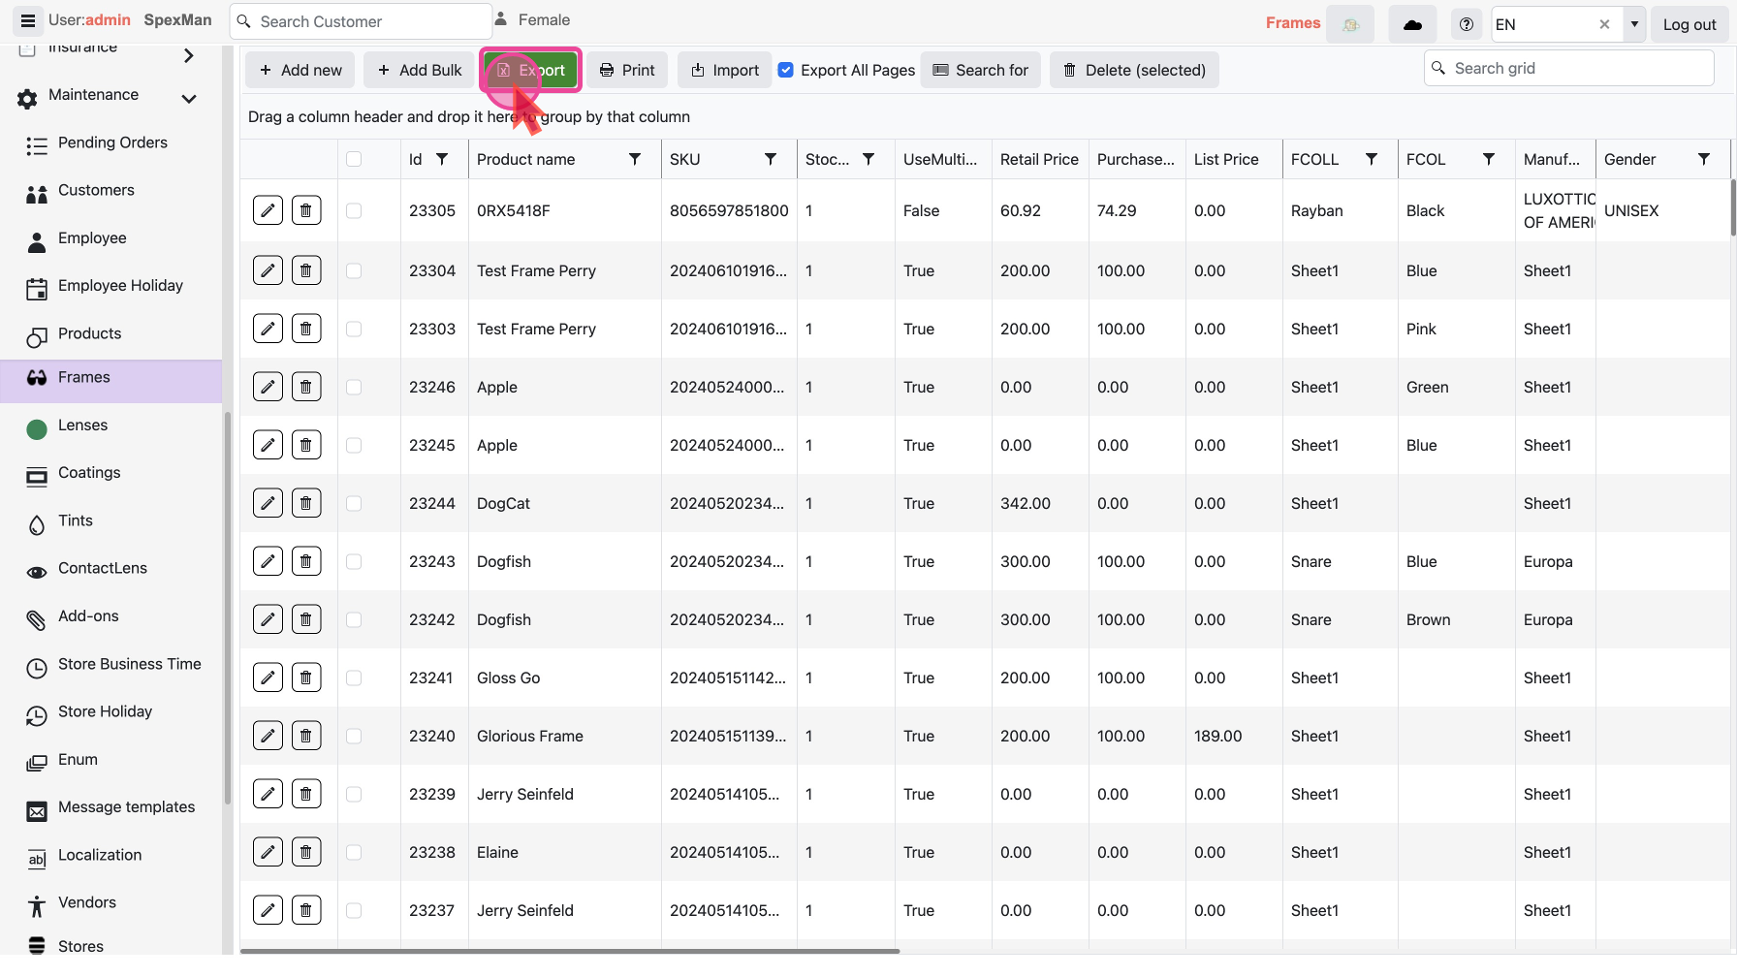This screenshot has width=1737, height=977.
Task: Open the EN language dropdown
Action: (x=1634, y=24)
